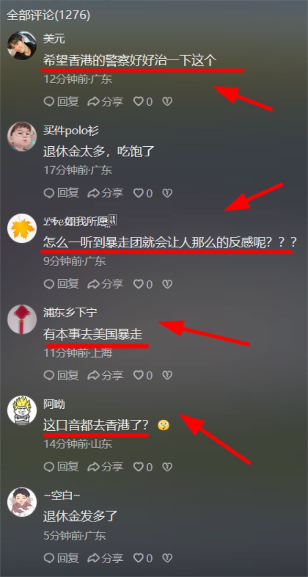Image resolution: width=308 pixels, height=577 pixels.
Task: Share 阿呦's comment
Action: (x=106, y=466)
